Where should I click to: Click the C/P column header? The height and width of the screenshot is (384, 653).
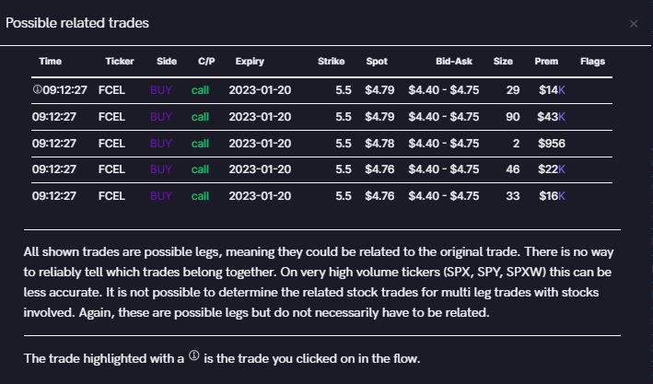click(x=206, y=62)
